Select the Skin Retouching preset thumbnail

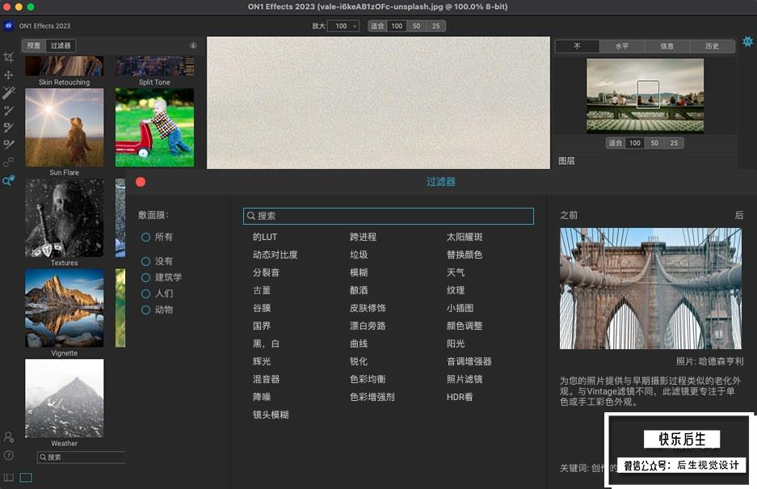(64, 65)
